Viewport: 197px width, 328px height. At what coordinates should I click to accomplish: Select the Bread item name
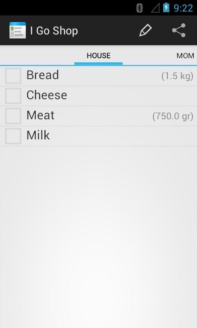[43, 75]
